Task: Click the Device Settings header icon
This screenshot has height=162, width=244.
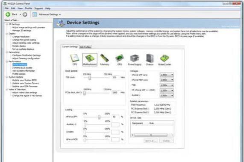Action: pyautogui.click(x=61, y=23)
